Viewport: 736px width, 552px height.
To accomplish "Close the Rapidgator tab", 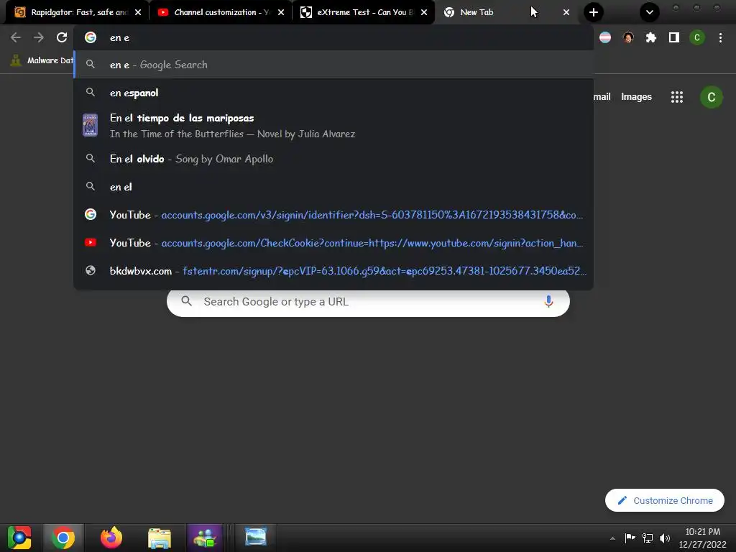I will tap(138, 12).
